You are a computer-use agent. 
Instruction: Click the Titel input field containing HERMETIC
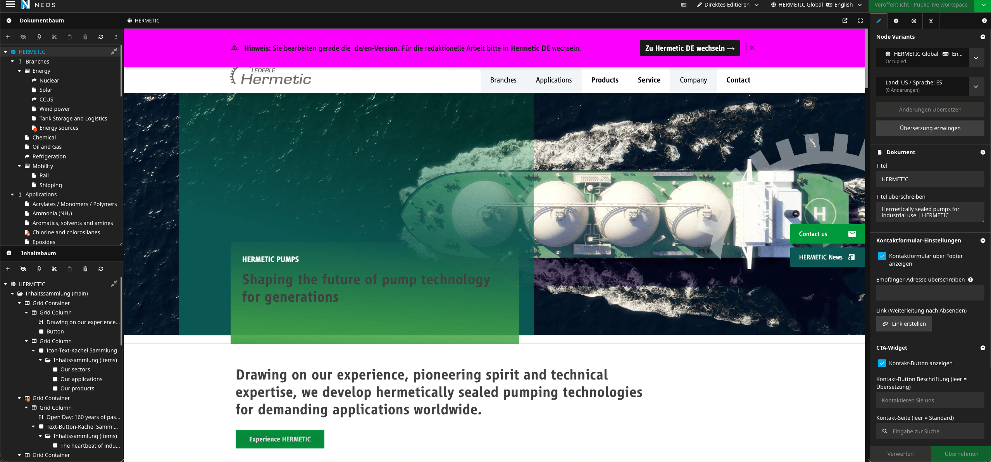click(930, 179)
